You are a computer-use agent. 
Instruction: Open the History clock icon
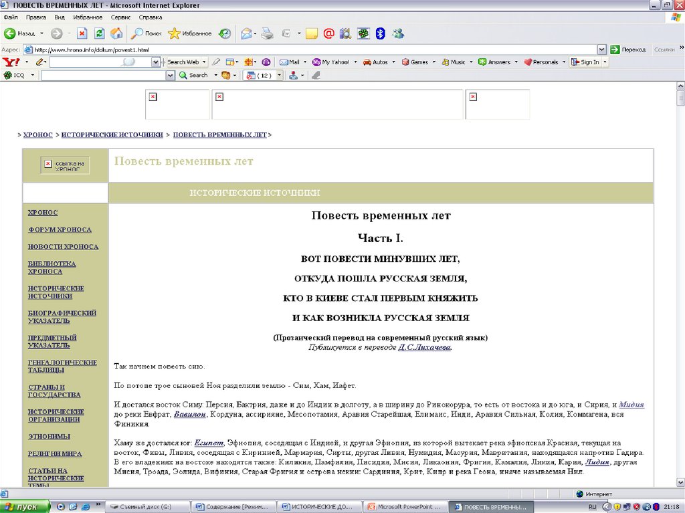[x=225, y=33]
